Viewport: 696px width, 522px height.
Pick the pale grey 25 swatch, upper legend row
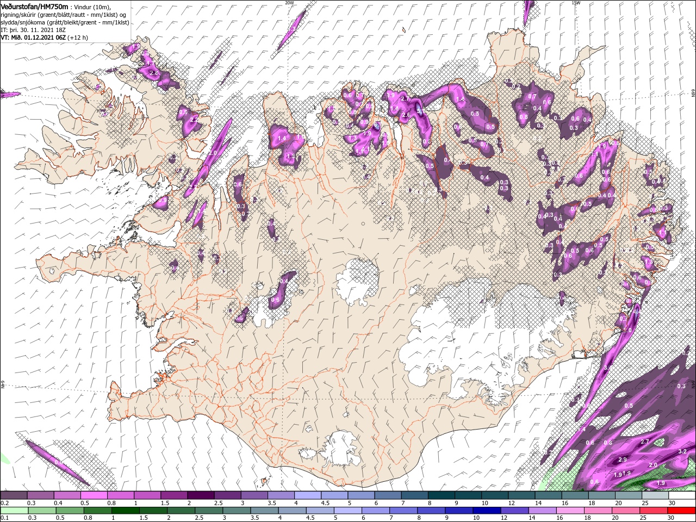(x=655, y=495)
